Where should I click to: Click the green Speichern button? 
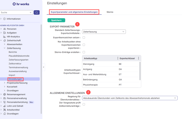tap(56, 20)
